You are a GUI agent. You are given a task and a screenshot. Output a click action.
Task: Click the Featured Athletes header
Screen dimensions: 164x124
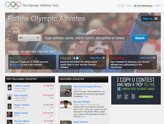point(83,79)
